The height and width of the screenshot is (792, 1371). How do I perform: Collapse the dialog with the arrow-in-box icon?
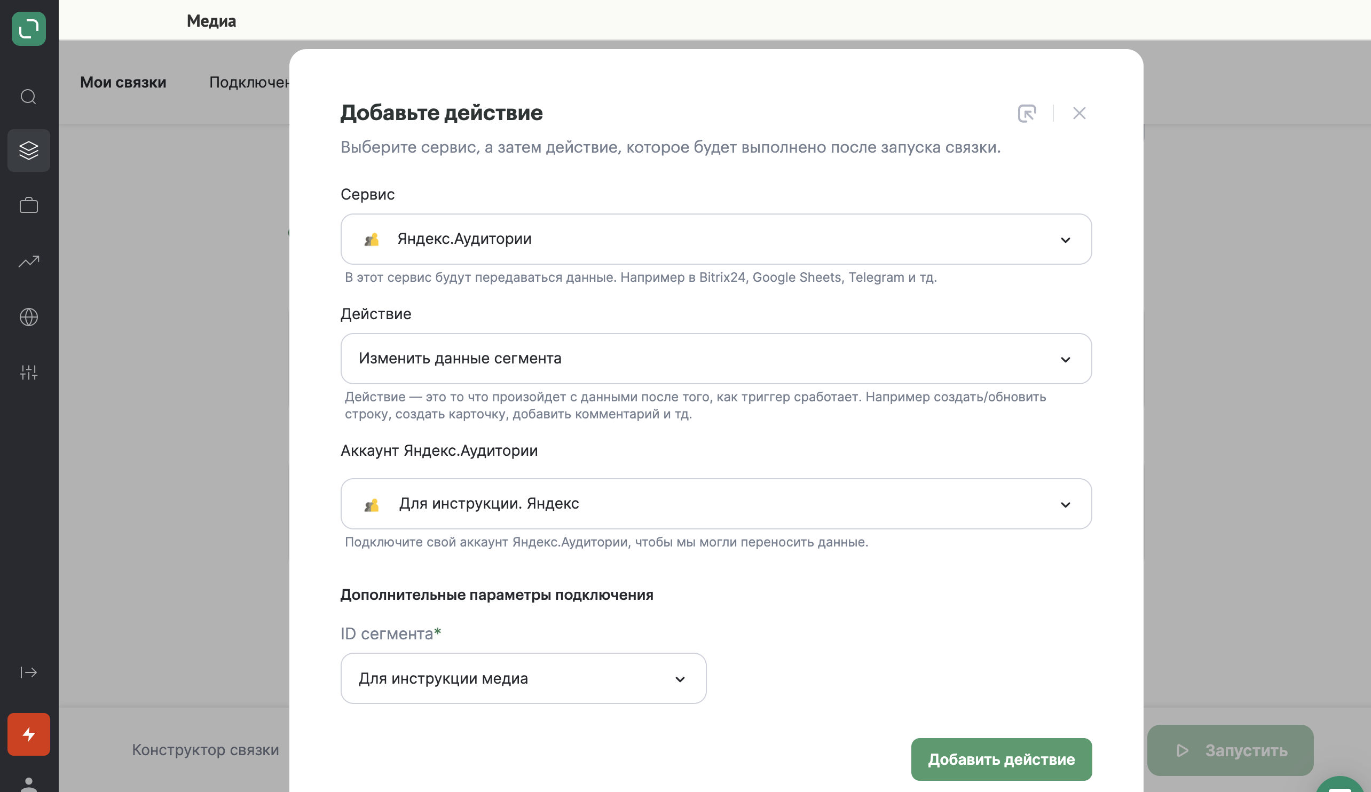click(1027, 113)
